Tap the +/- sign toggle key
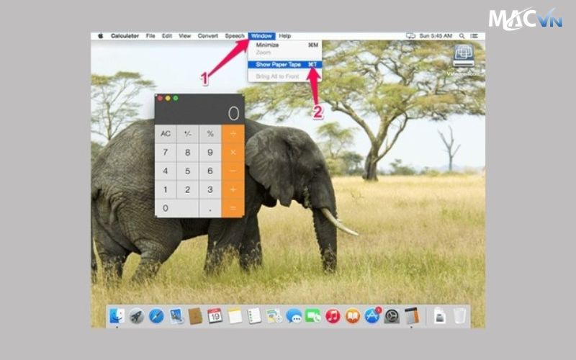Image resolution: width=576 pixels, height=360 pixels. 188,134
